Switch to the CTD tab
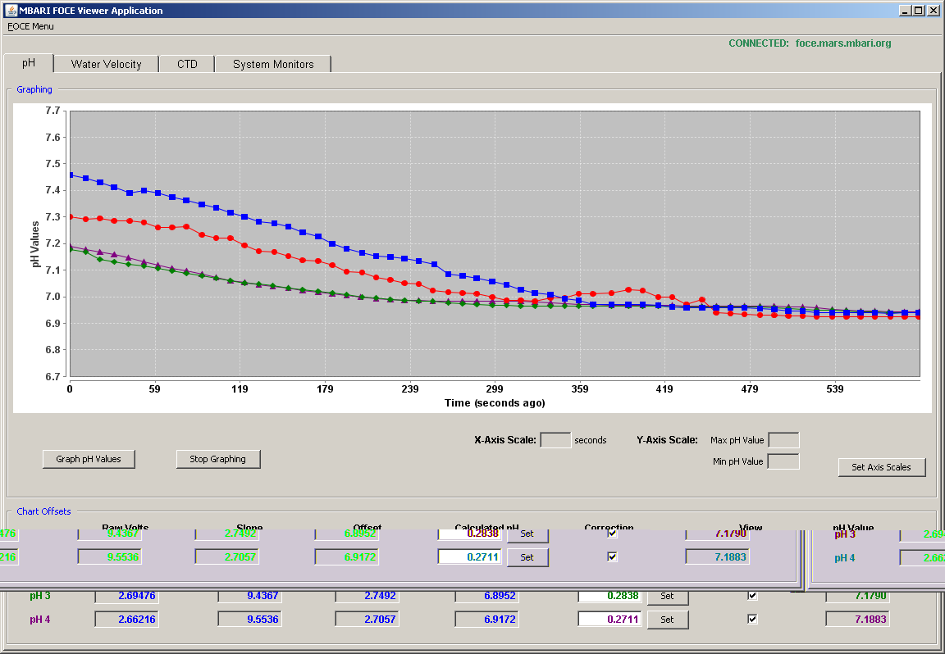This screenshot has height=654, width=945. [187, 65]
